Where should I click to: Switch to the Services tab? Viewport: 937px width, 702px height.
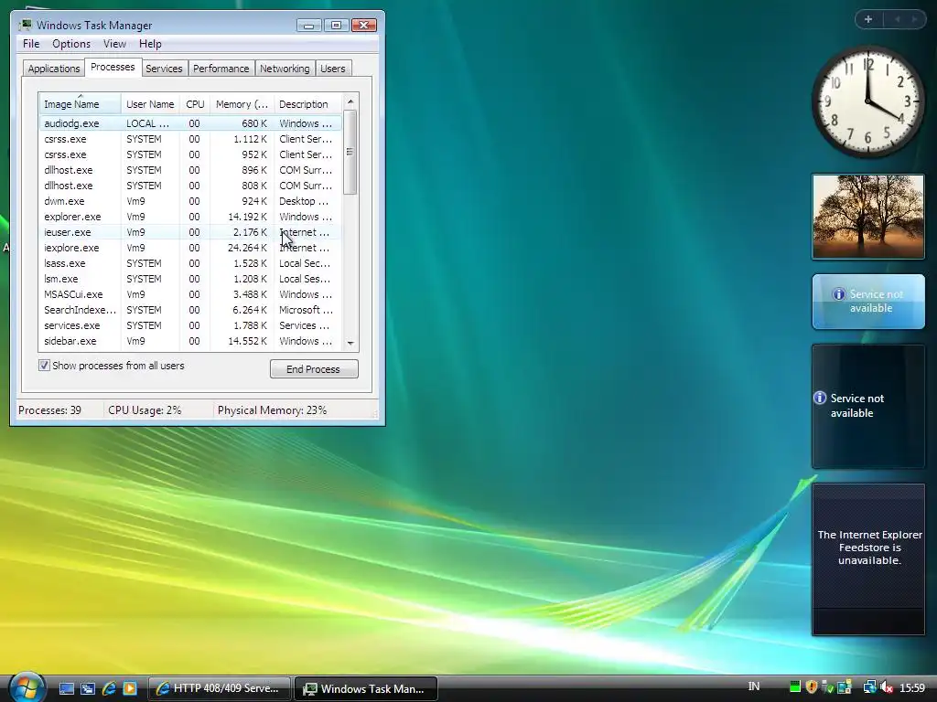[x=164, y=69]
